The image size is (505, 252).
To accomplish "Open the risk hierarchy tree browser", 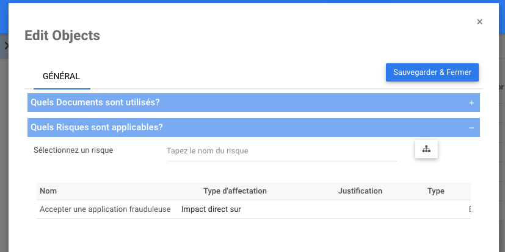I will (x=426, y=149).
